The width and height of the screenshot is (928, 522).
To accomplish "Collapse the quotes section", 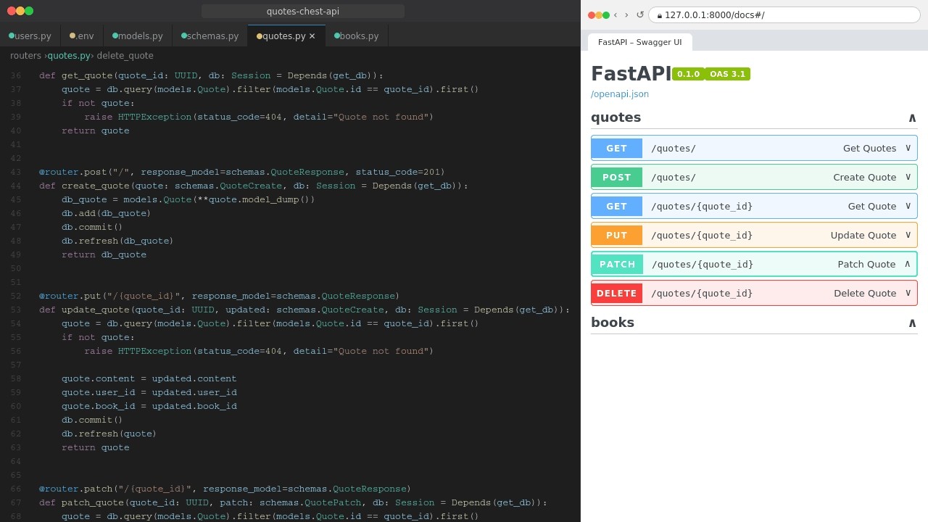I will [x=912, y=117].
